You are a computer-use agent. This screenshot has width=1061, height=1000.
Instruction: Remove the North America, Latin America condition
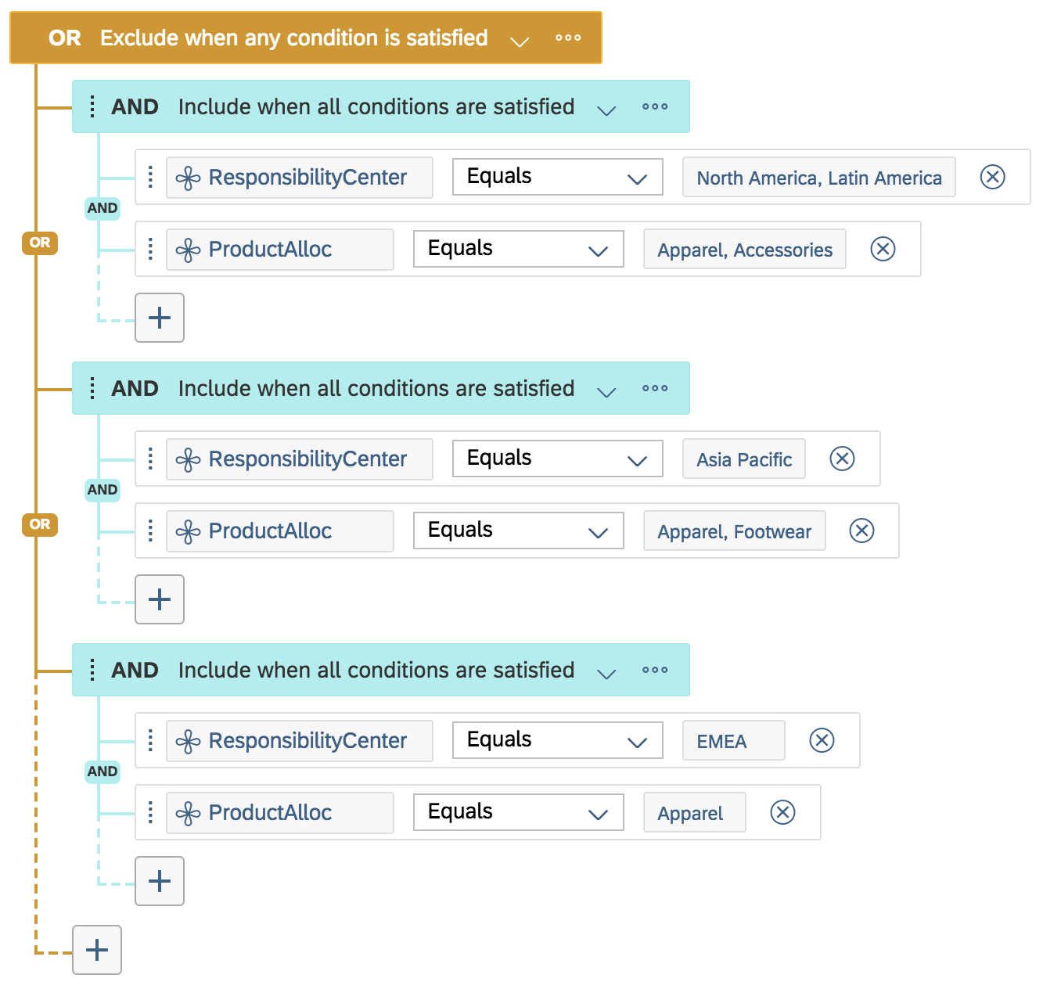click(992, 177)
